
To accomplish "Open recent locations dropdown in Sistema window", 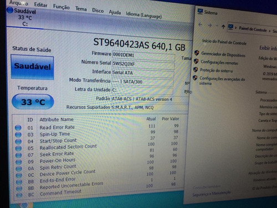I will point(217,26).
